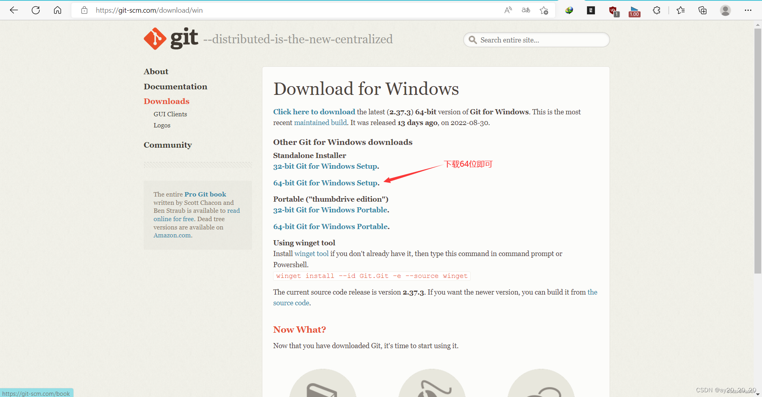Click the Now What? heading
Viewport: 762px width, 397px height.
pyautogui.click(x=300, y=330)
